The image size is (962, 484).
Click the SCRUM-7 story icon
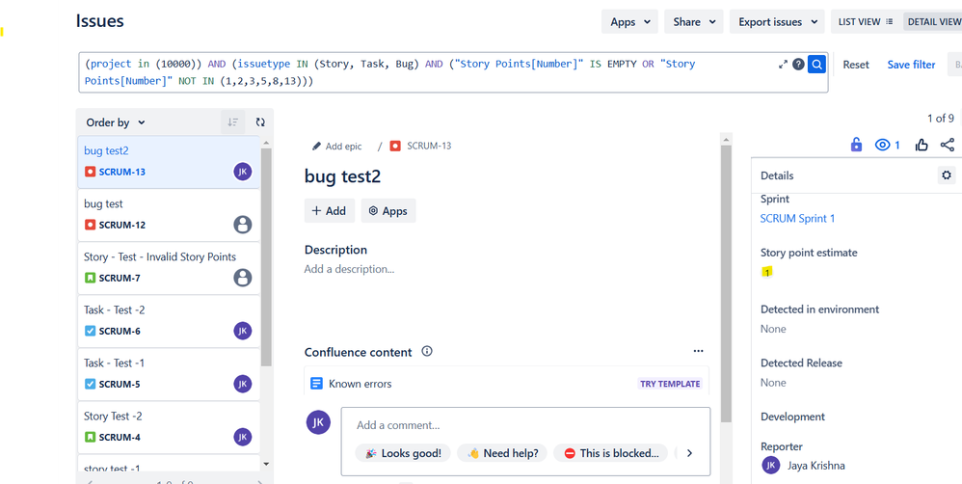(x=90, y=278)
